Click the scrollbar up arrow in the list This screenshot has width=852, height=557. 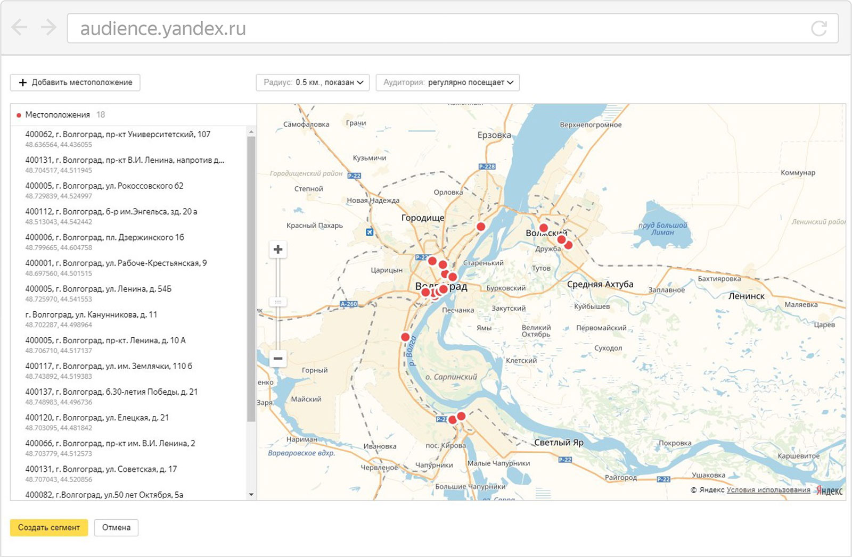coord(251,131)
